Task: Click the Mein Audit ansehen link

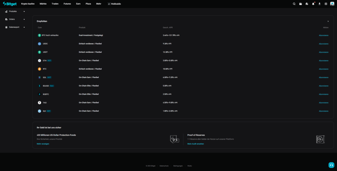Action: pos(195,144)
